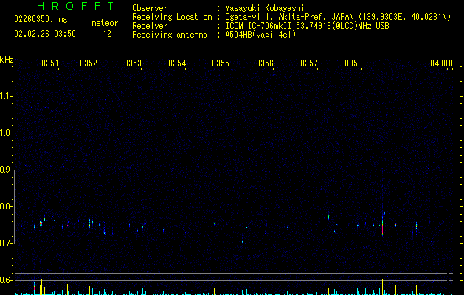The width and height of the screenshot is (464, 295).
Task: Click the 0353 time marker
Action: [x=133, y=63]
